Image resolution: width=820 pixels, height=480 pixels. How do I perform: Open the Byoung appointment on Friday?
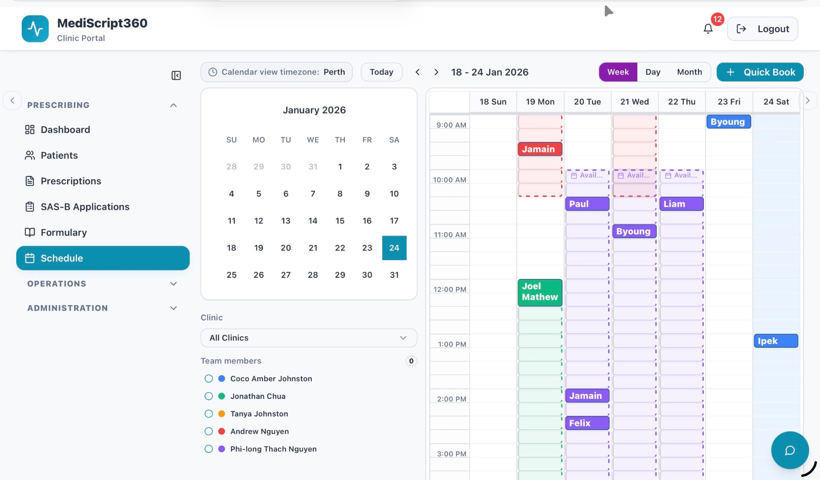tap(729, 122)
